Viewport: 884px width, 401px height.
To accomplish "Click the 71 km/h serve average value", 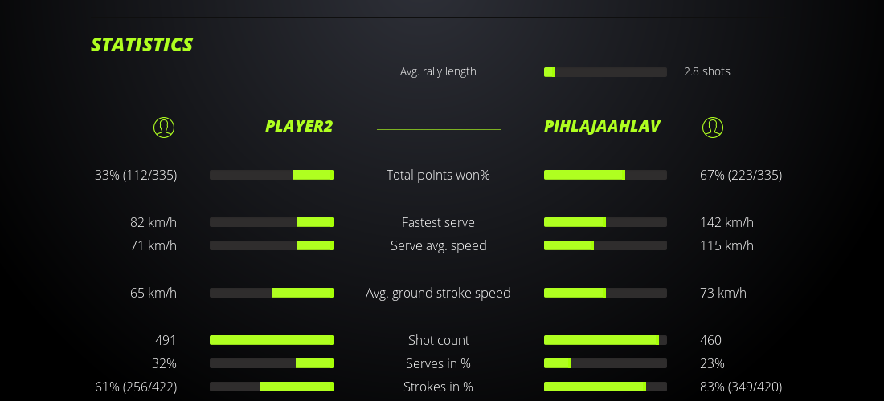I will point(153,245).
